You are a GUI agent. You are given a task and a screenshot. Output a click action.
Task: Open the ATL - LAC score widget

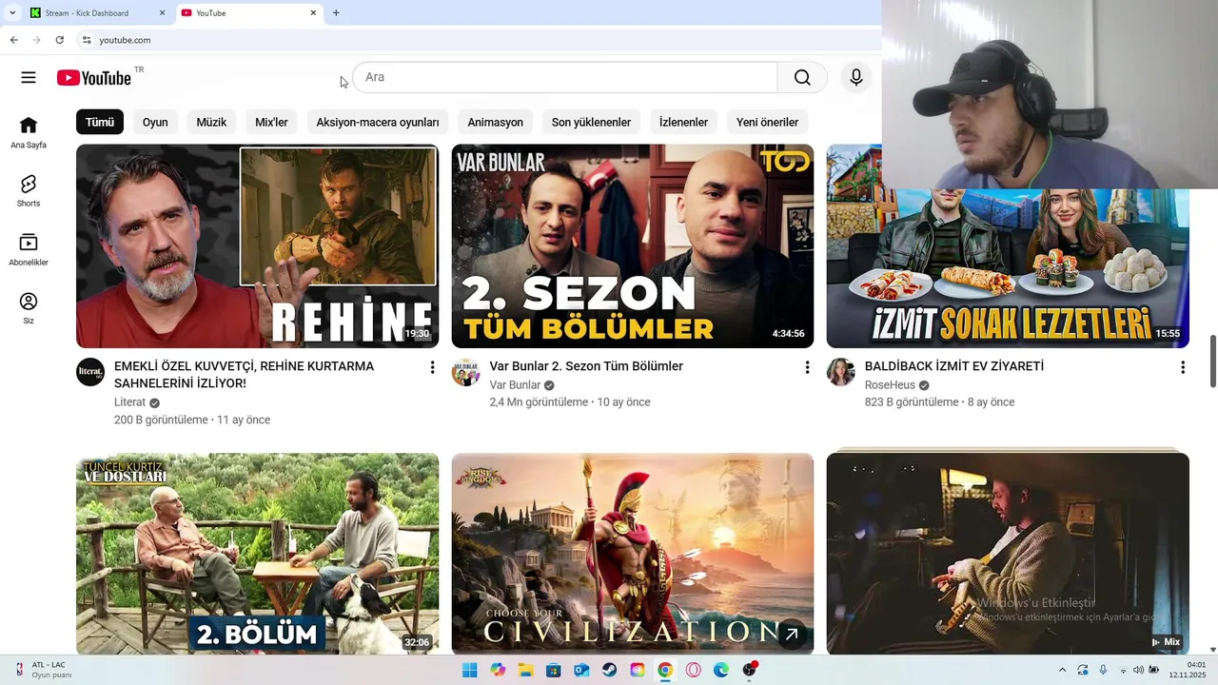coord(43,670)
